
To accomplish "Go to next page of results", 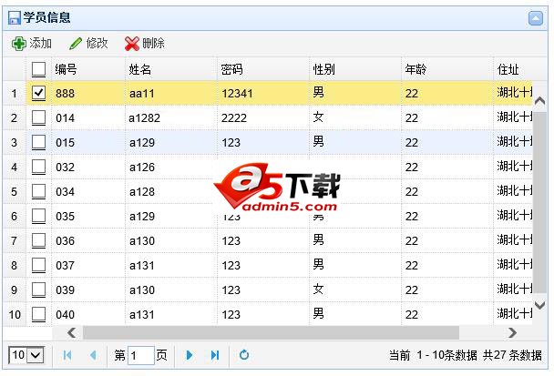I will tap(190, 355).
